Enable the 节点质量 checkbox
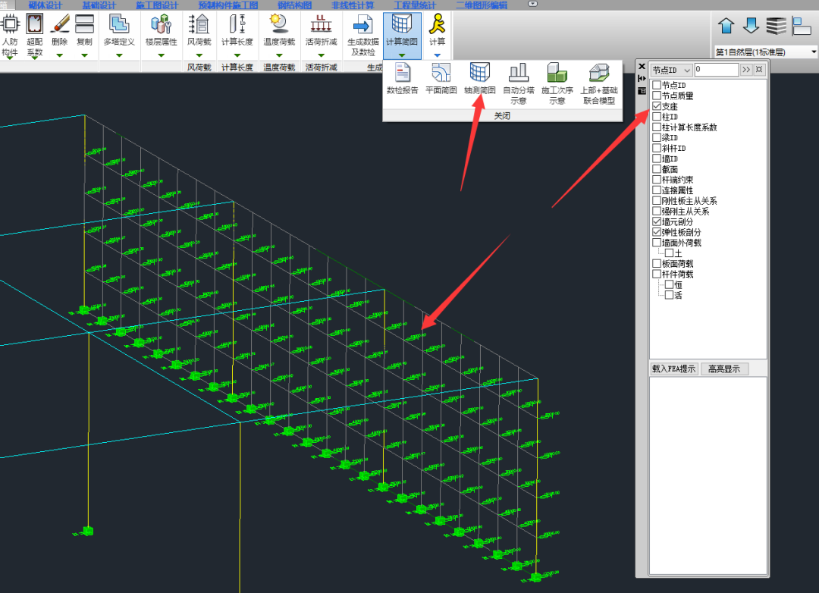Viewport: 819px width, 593px height. pos(657,96)
